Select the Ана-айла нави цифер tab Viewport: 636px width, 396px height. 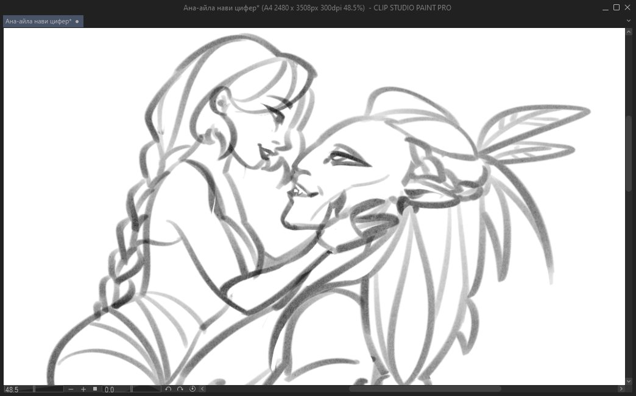(38, 21)
